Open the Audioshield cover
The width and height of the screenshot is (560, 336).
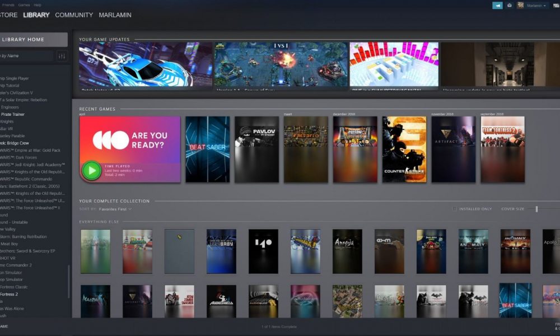click(221, 301)
